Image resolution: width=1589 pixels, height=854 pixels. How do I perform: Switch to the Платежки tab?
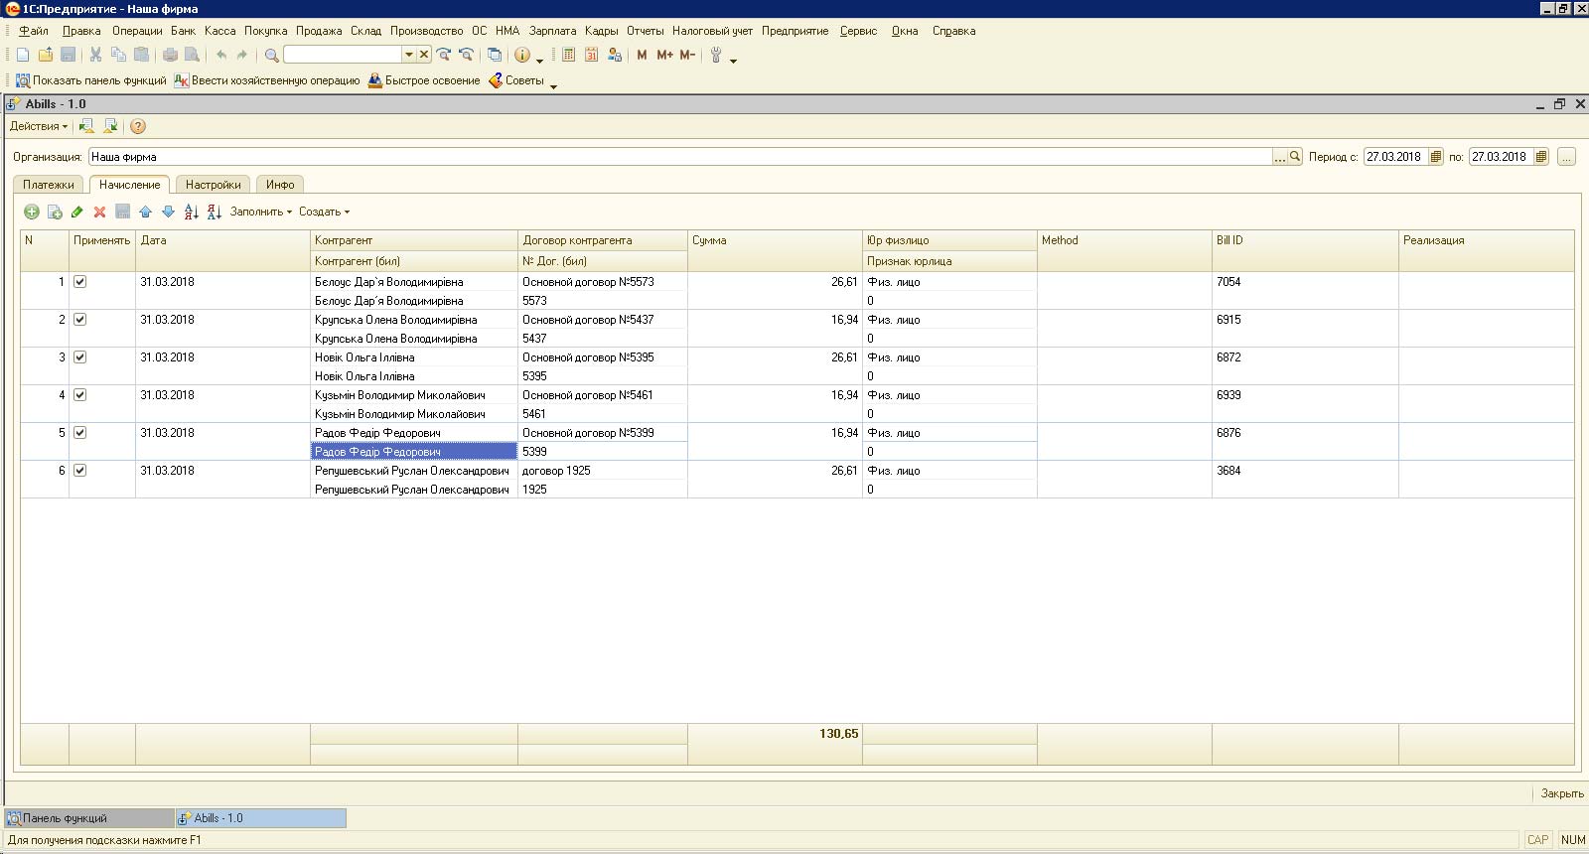point(49,185)
